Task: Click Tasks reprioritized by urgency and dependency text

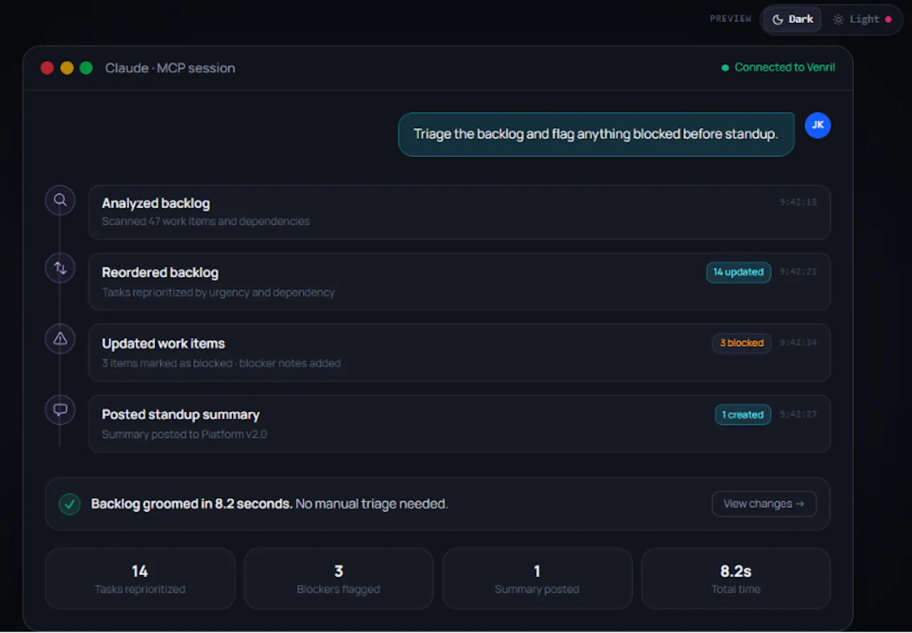Action: click(218, 293)
